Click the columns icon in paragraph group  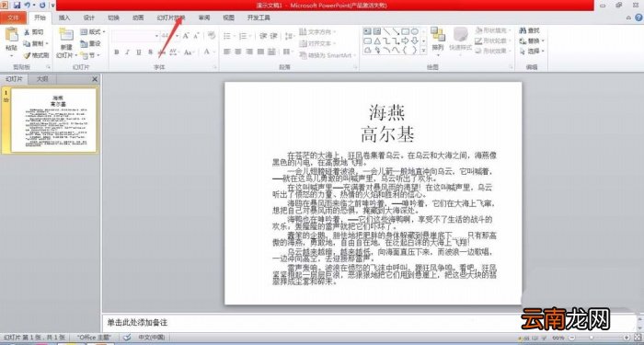click(287, 52)
